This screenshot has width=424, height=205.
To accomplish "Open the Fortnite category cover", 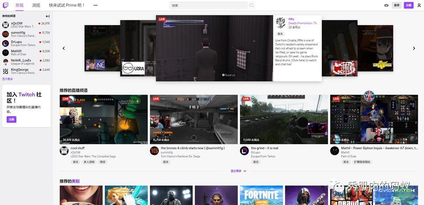I will [261, 195].
